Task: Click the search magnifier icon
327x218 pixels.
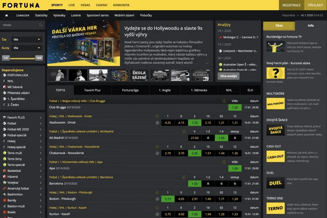Action: click(41, 25)
